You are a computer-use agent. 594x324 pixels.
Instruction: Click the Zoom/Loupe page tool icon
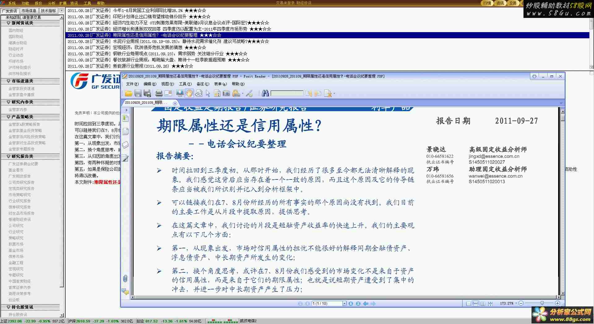point(199,93)
